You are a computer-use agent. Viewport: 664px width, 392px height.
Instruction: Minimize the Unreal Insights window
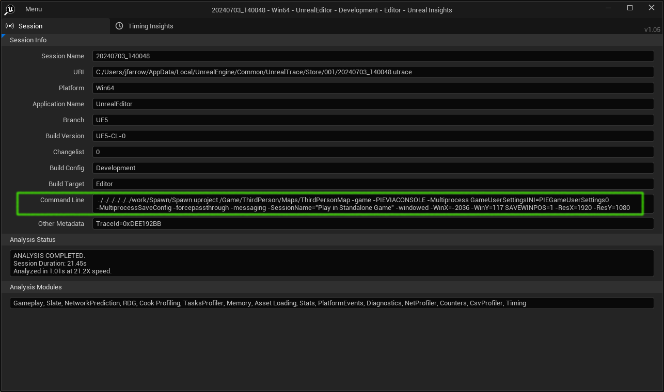click(608, 8)
